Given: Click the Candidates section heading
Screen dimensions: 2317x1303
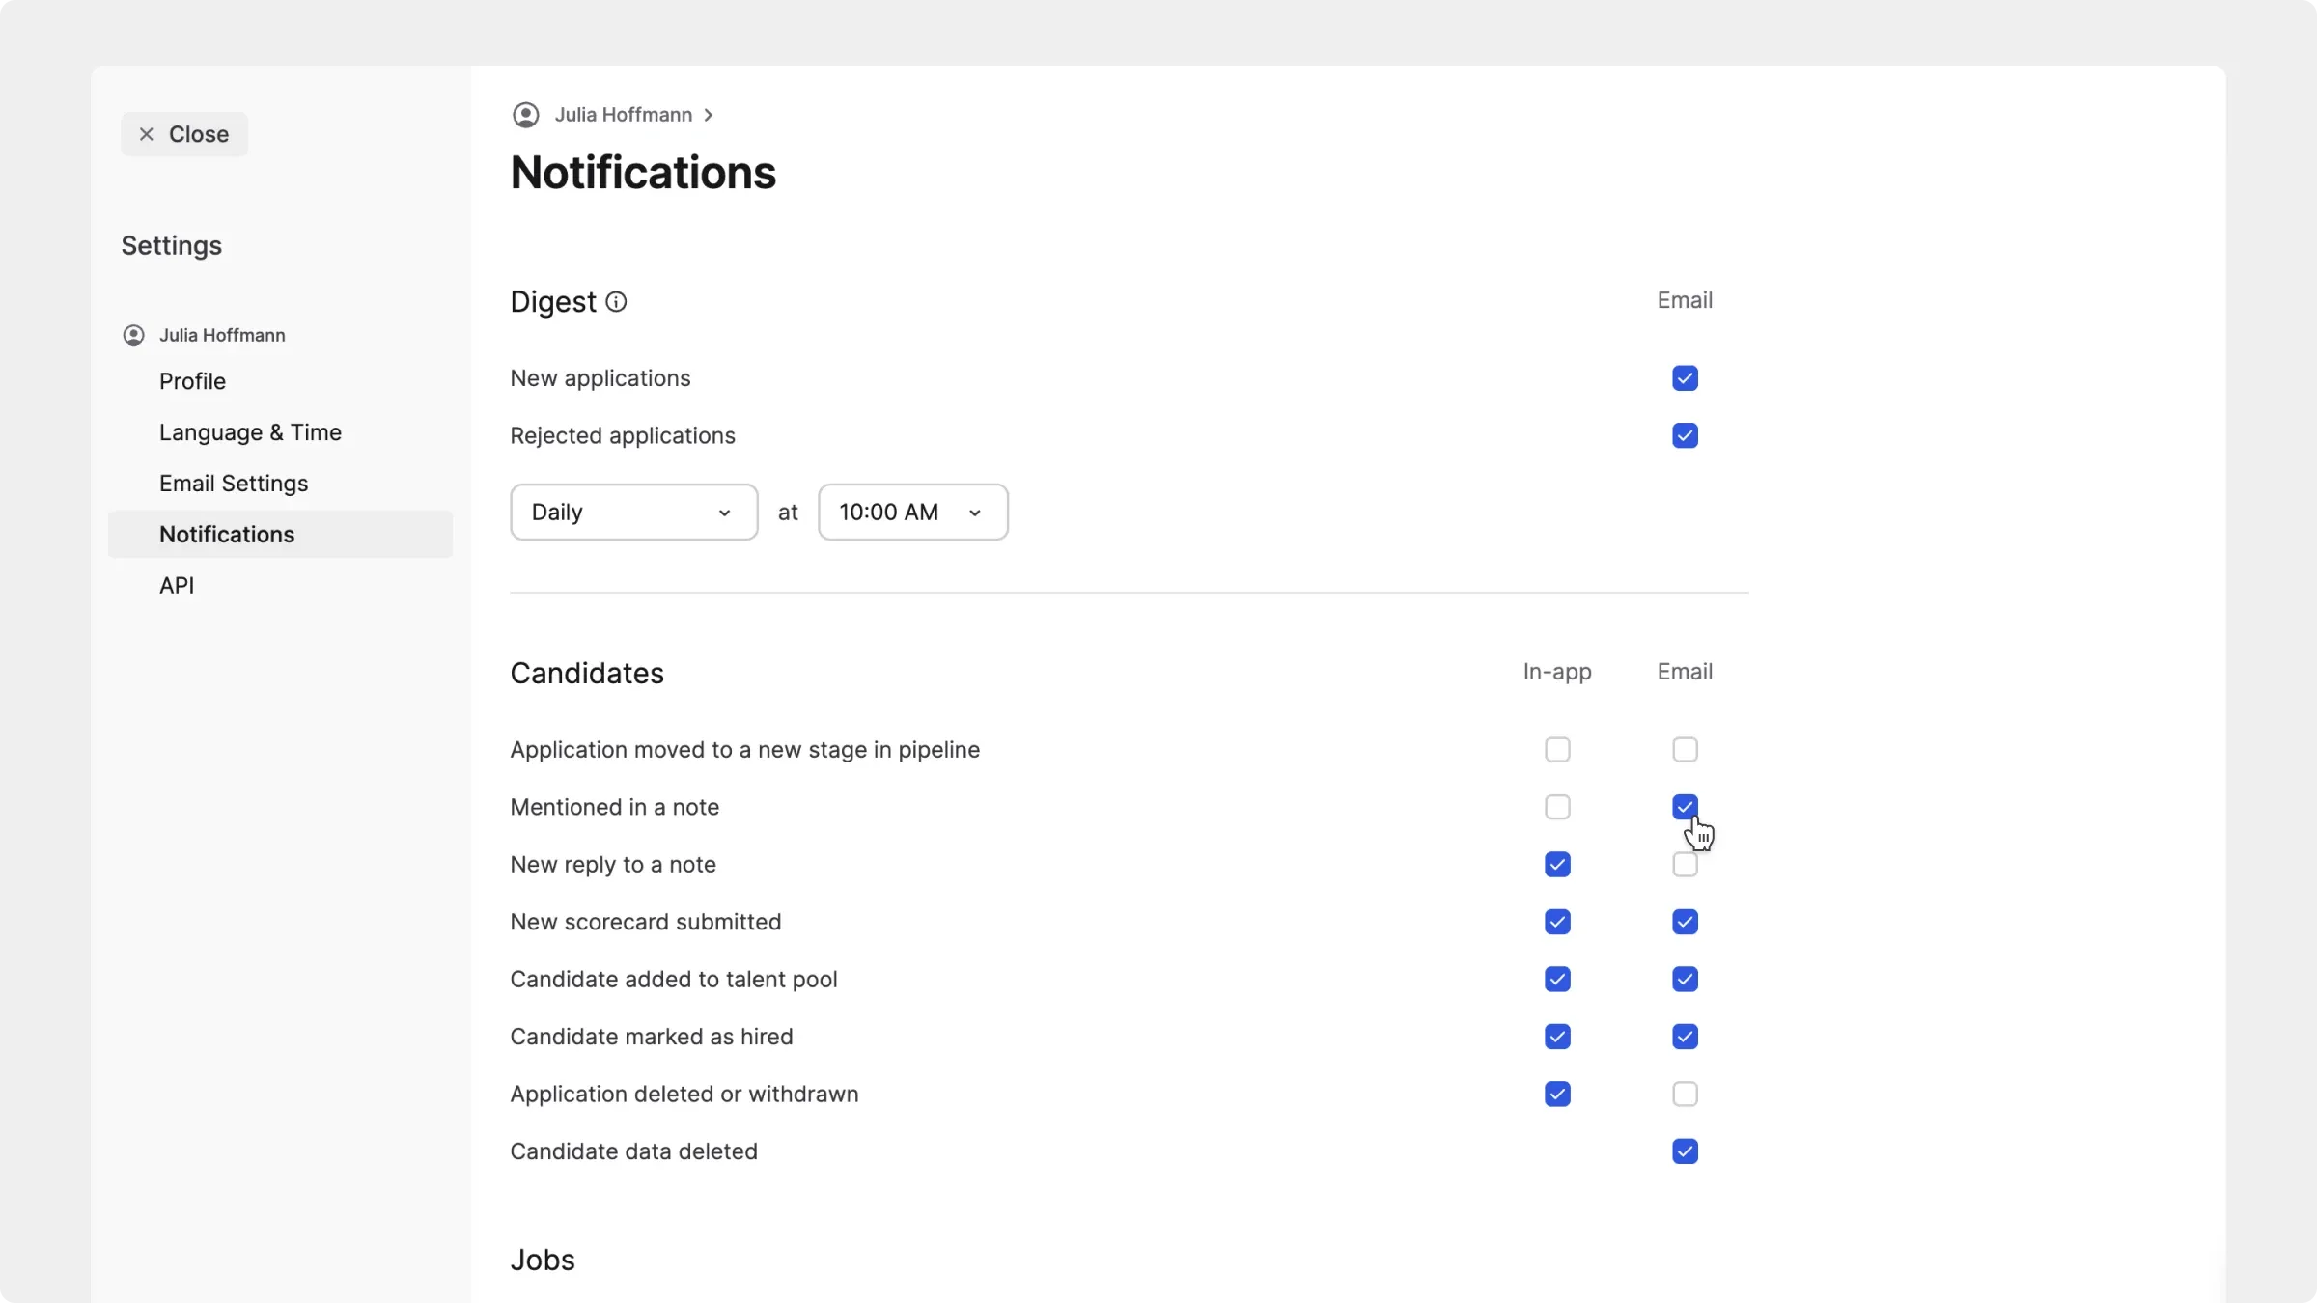Looking at the screenshot, I should pyautogui.click(x=587, y=674).
